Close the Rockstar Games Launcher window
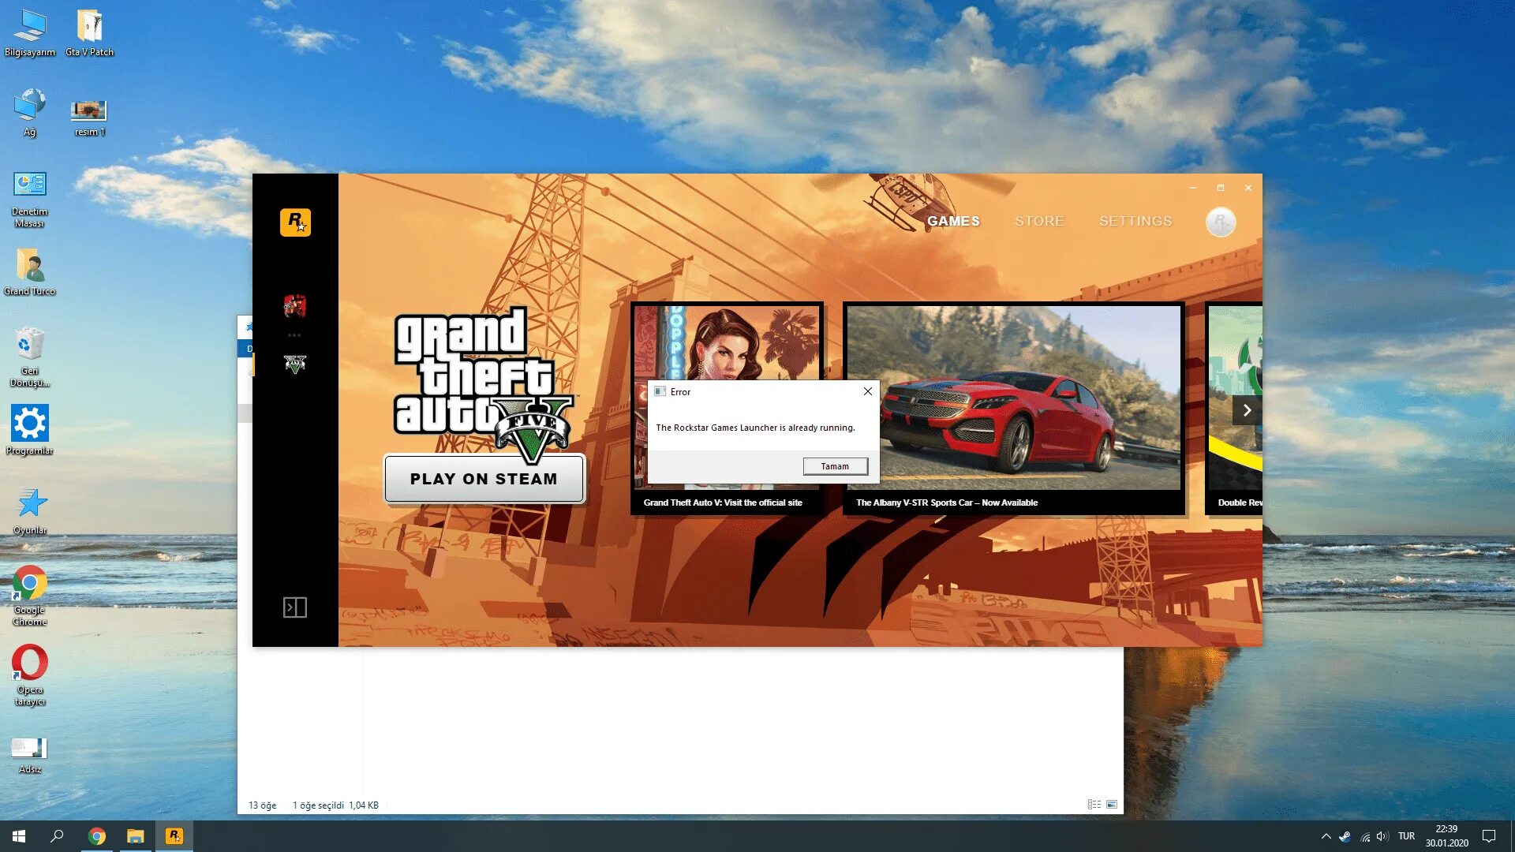 [x=1248, y=188]
